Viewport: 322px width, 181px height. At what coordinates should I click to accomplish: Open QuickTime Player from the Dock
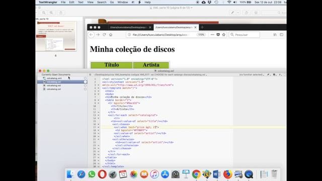[x=249, y=174]
